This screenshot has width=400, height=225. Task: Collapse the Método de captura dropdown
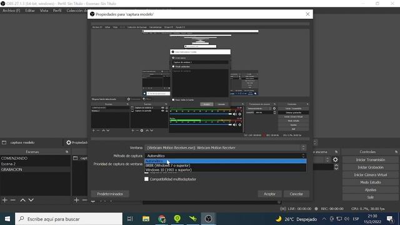225,156
